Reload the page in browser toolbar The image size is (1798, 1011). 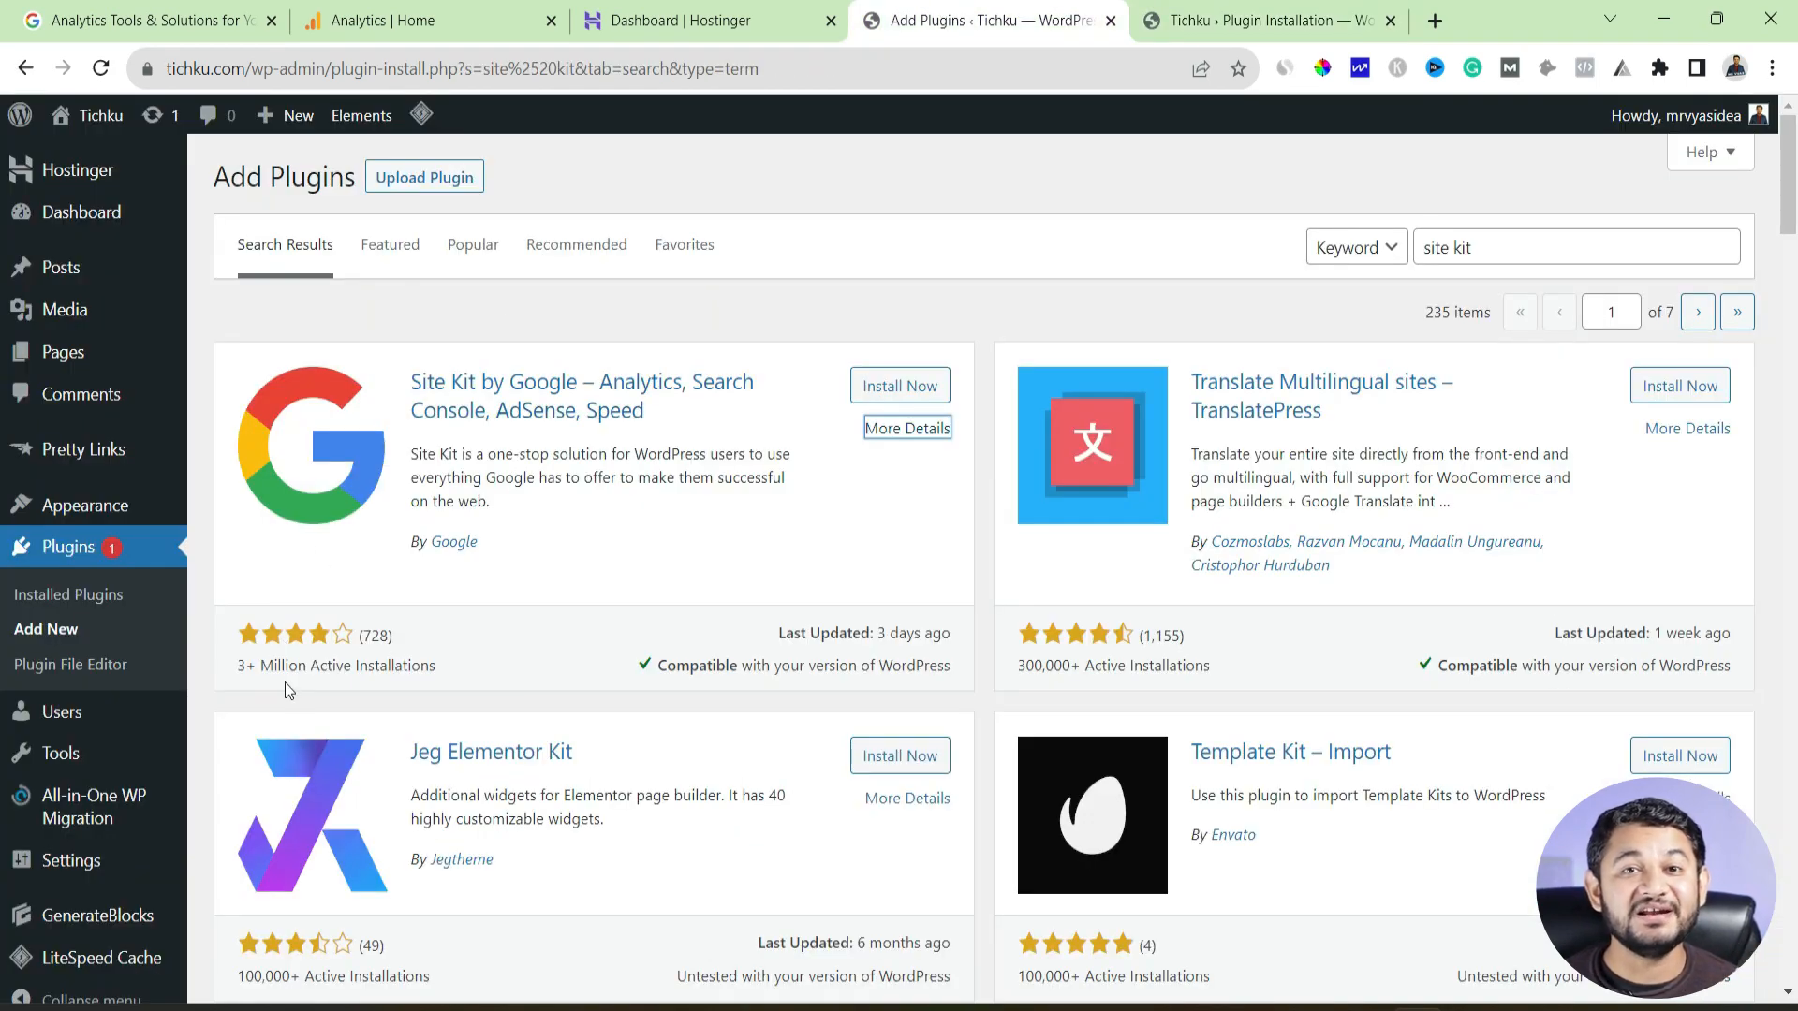pyautogui.click(x=101, y=68)
